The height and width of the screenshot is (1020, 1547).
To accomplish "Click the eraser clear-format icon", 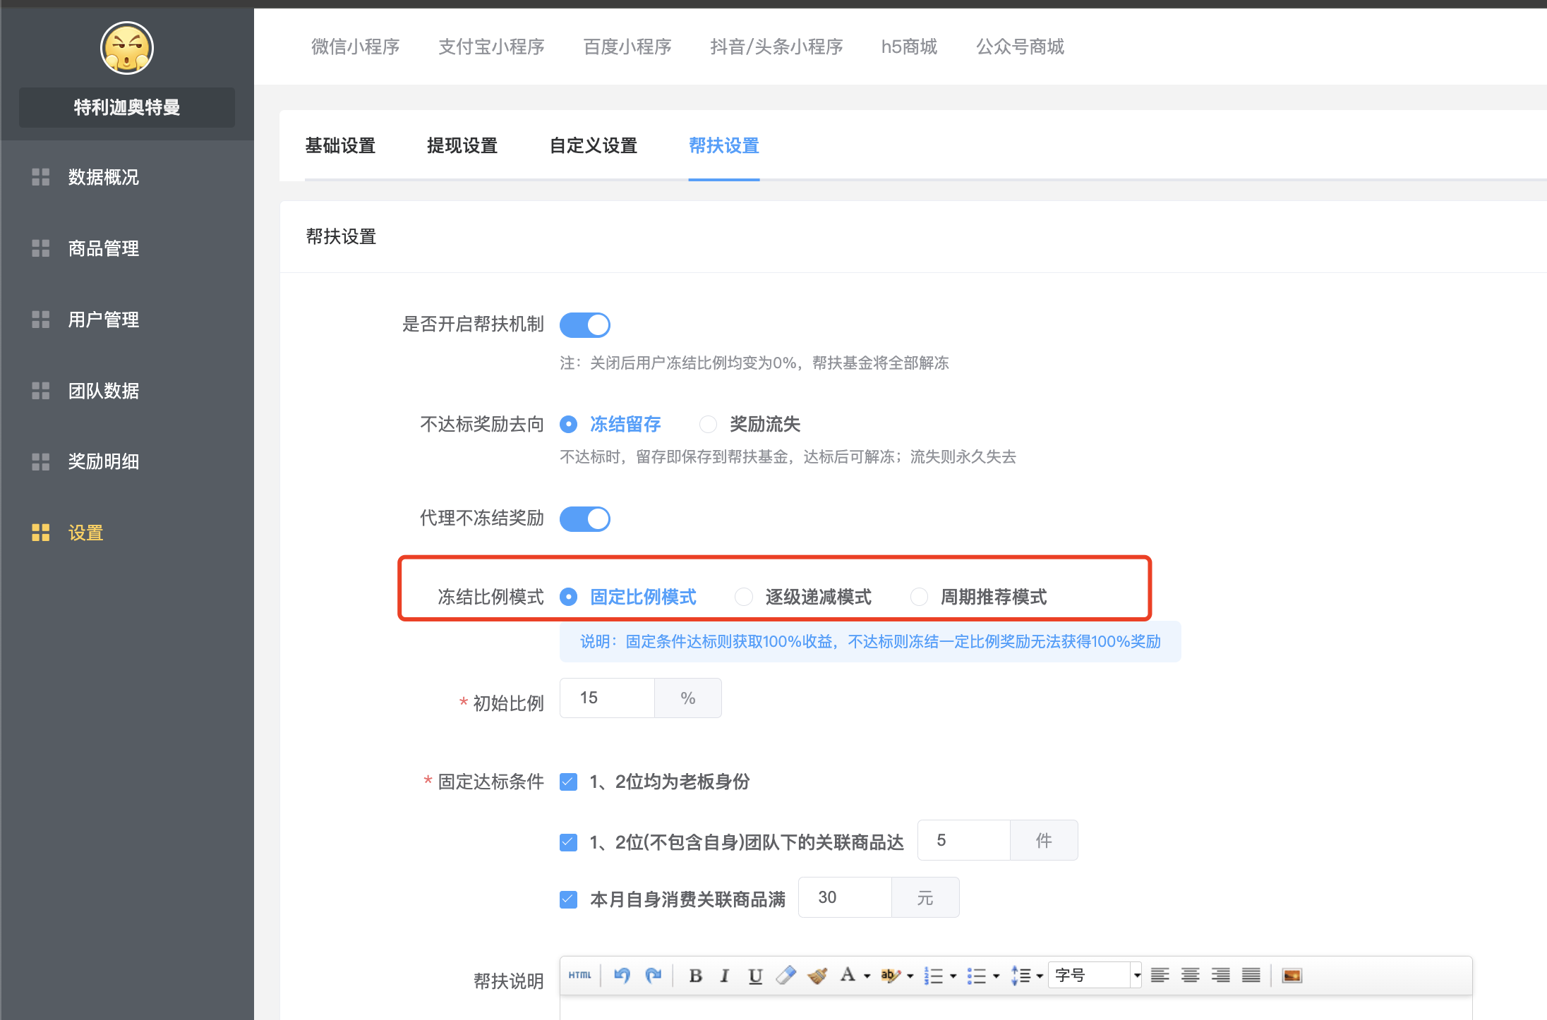I will pyautogui.click(x=785, y=976).
